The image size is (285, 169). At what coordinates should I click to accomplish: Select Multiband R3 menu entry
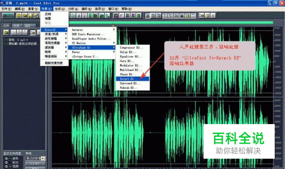(x=133, y=70)
